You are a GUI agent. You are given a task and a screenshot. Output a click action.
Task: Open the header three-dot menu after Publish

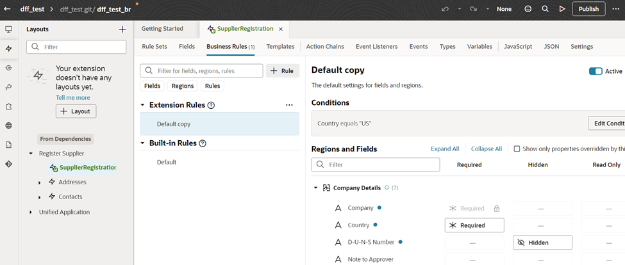click(x=616, y=9)
